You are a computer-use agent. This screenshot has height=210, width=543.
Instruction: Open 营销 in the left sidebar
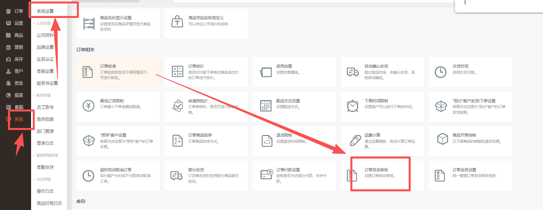coord(19,47)
